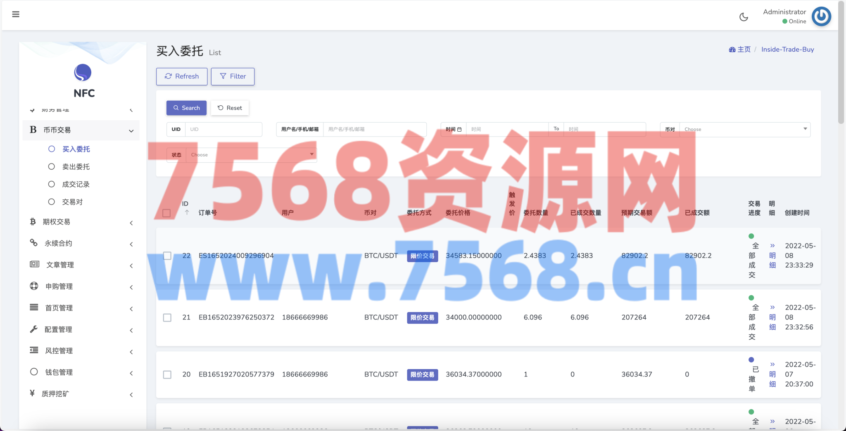Tick the checkbox for order 22
This screenshot has height=431, width=846.
point(167,256)
